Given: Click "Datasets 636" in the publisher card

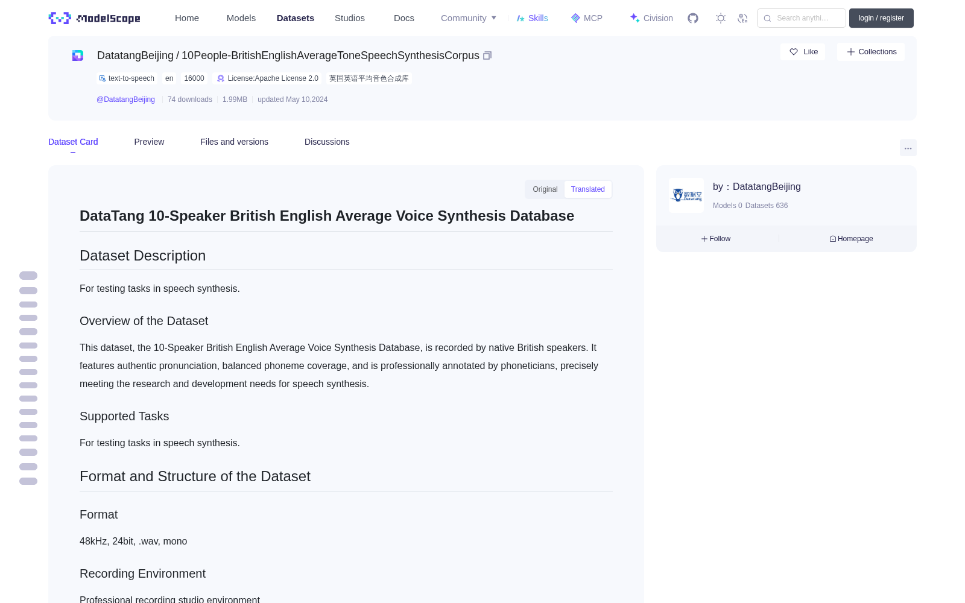Looking at the screenshot, I should click(767, 206).
